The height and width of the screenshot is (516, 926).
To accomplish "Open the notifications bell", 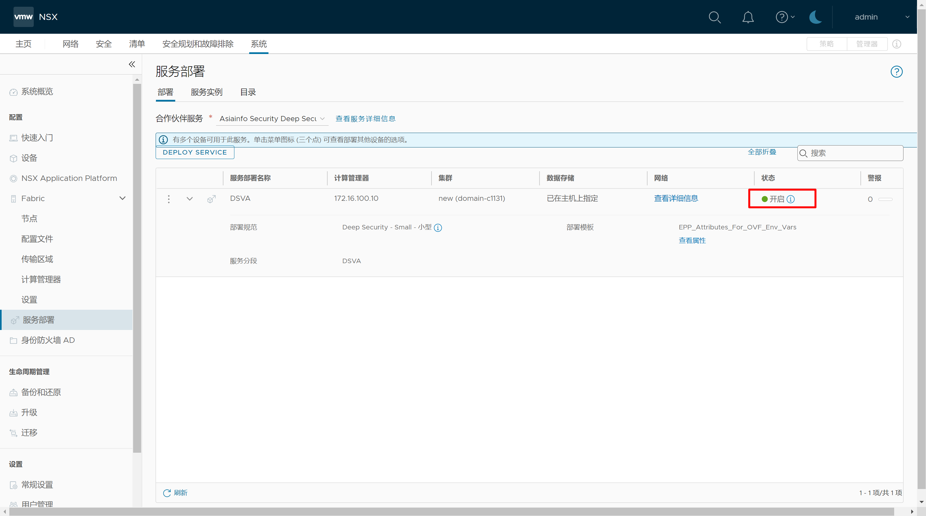I will 748,17.
